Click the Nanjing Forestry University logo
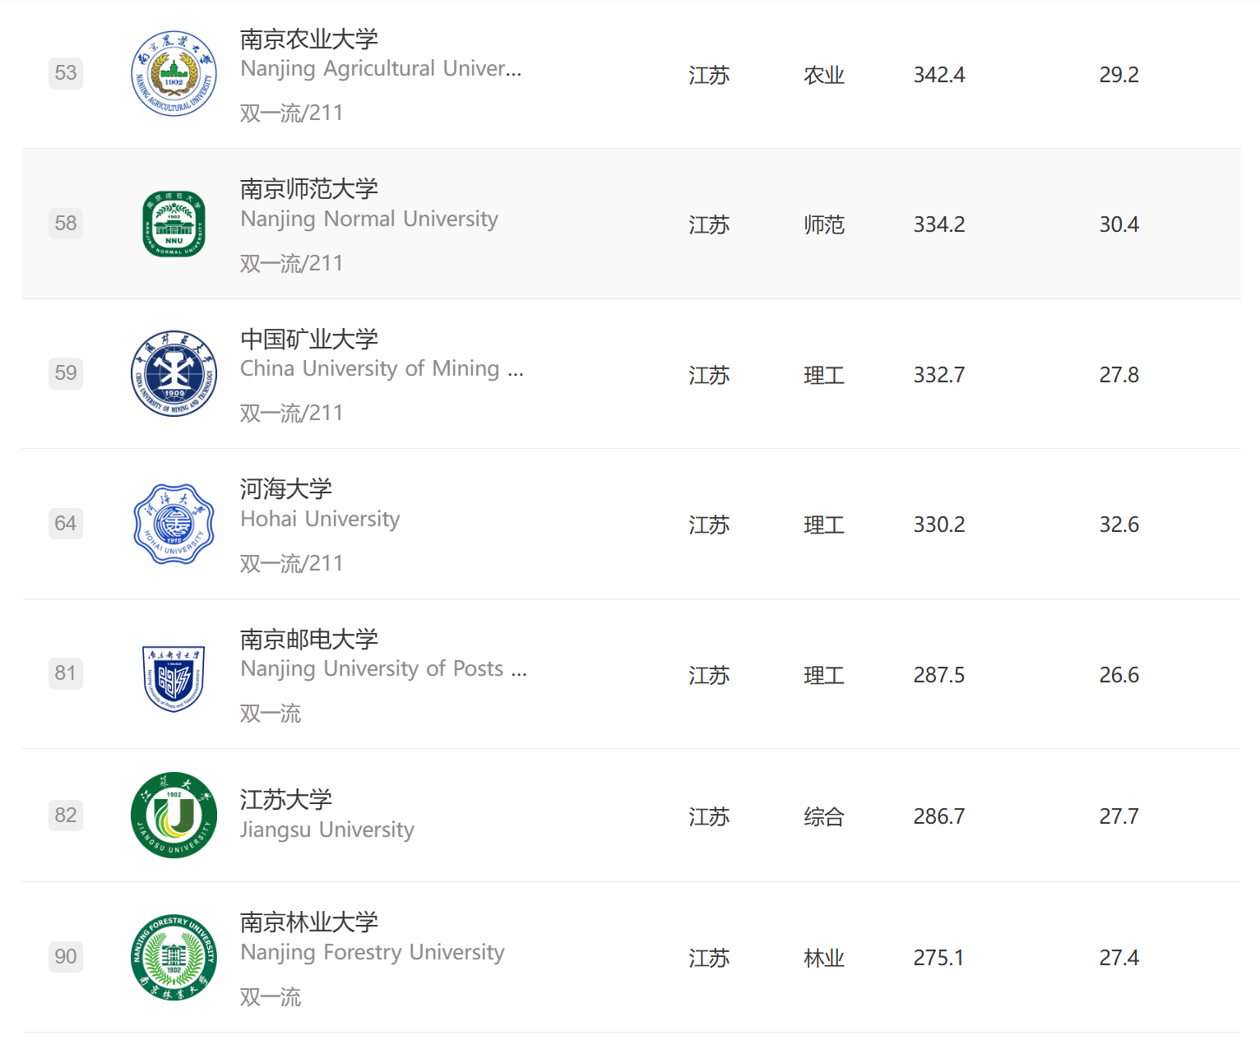This screenshot has width=1260, height=1040. (174, 957)
